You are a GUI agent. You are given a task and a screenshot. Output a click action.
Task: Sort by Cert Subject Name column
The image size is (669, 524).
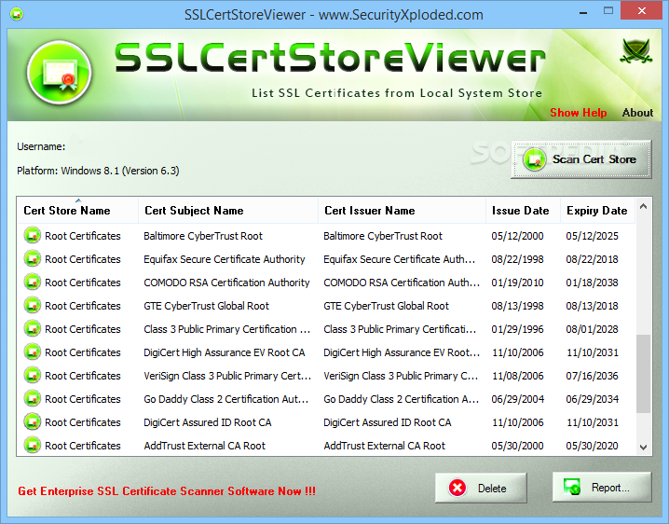point(228,211)
